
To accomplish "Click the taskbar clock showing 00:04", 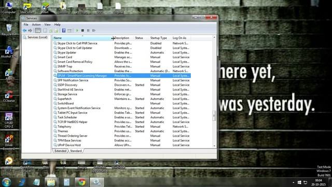I will click(x=318, y=182).
